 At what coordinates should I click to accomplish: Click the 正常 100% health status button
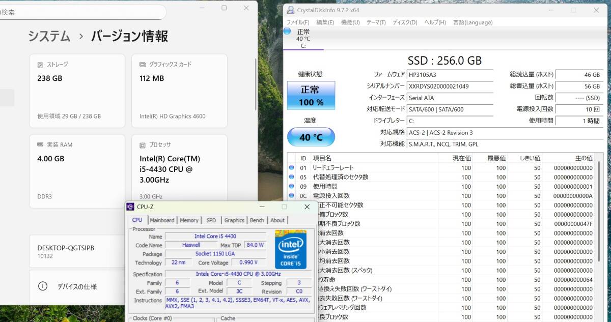(x=311, y=95)
